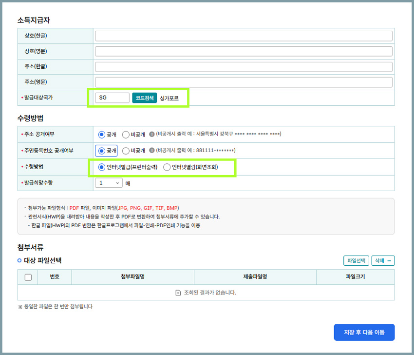This screenshot has height=355, width=414.
Task: Select 비공개 for 주소 공개여부
Action: coord(126,135)
